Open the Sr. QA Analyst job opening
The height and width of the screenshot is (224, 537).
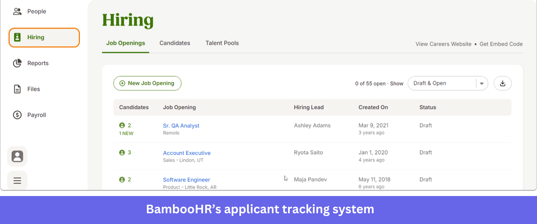click(181, 126)
